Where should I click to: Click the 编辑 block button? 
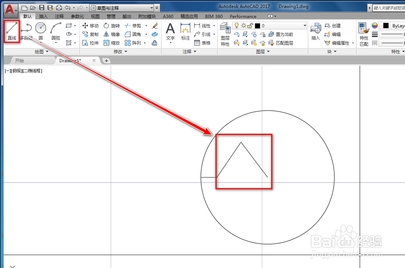tap(333, 34)
